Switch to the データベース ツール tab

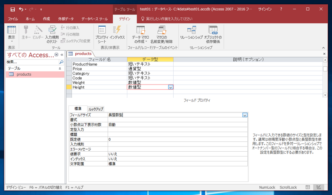tap(94, 19)
